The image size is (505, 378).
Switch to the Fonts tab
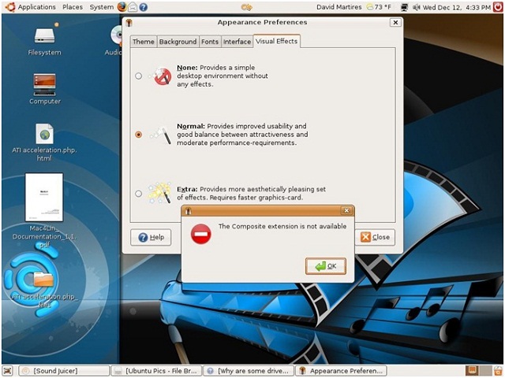[210, 42]
